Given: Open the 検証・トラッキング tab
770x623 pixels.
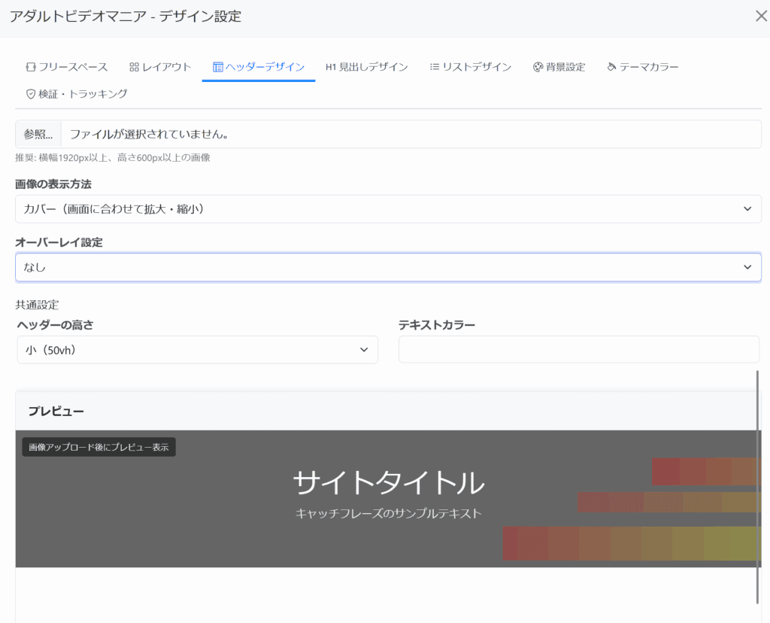Looking at the screenshot, I should click(77, 94).
